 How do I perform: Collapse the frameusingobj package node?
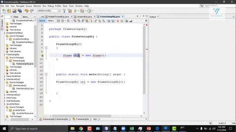7,60
